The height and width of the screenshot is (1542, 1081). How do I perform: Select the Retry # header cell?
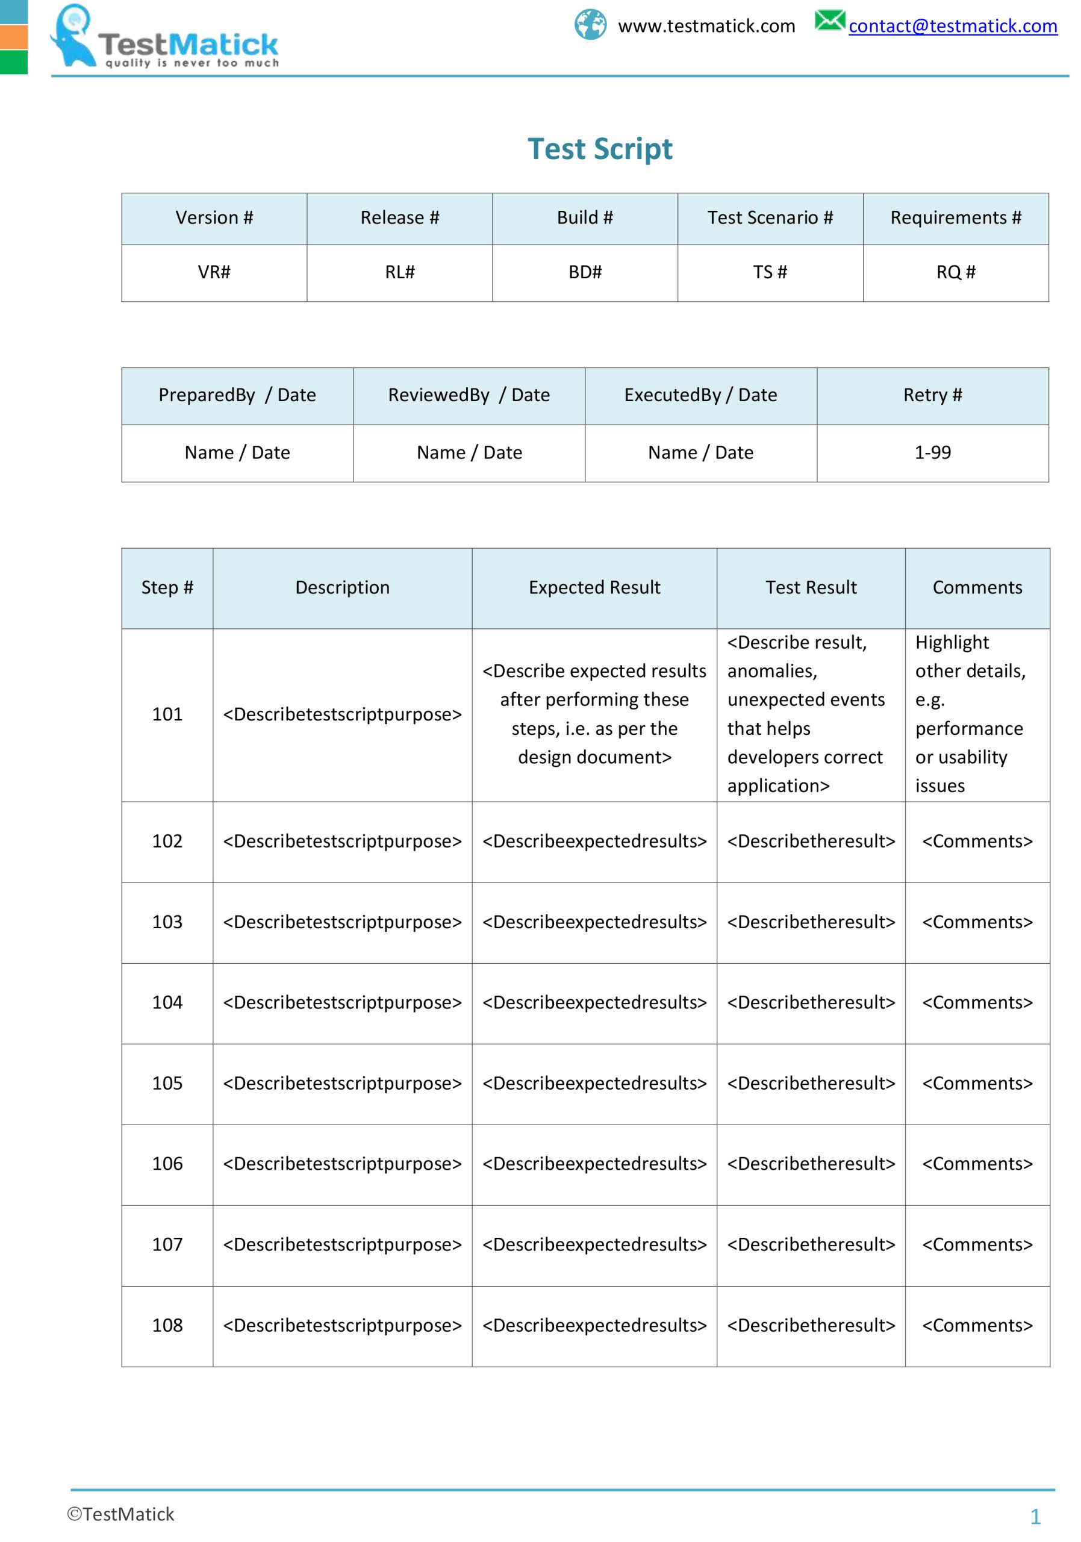tap(933, 396)
